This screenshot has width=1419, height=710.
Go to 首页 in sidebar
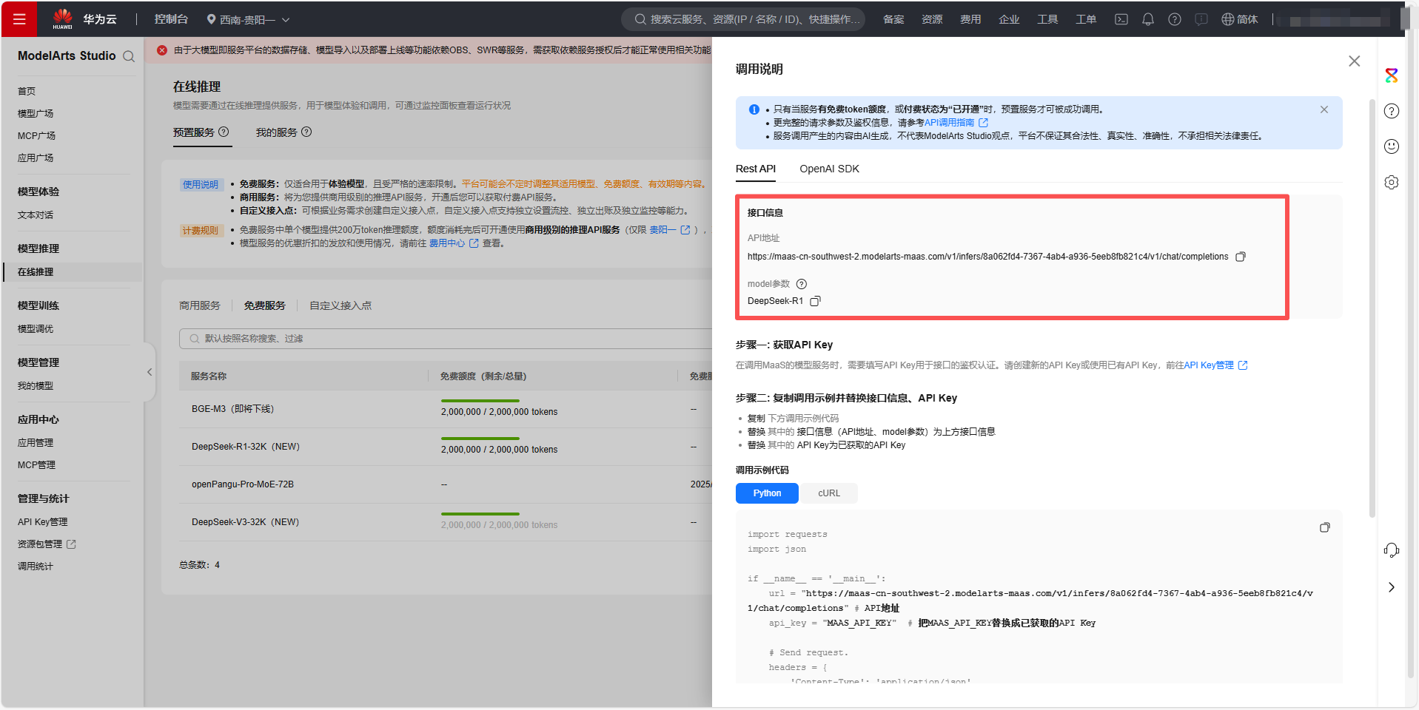tap(27, 92)
